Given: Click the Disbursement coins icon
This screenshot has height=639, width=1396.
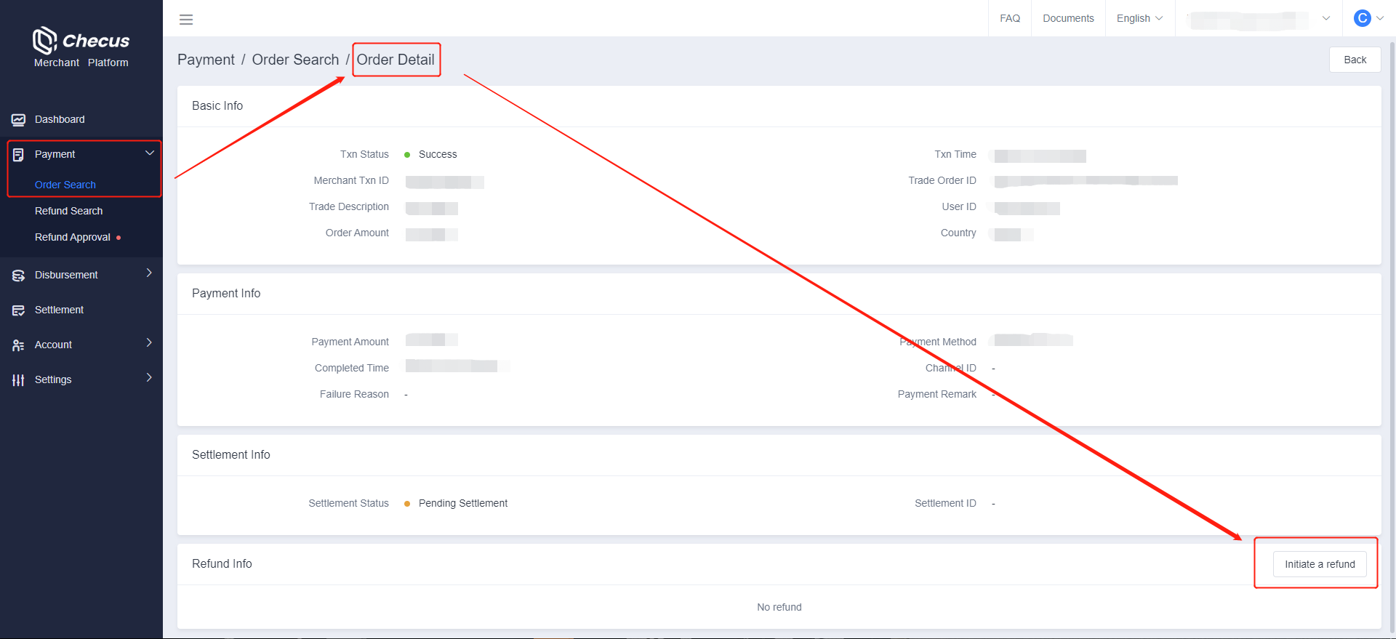Looking at the screenshot, I should pyautogui.click(x=18, y=276).
